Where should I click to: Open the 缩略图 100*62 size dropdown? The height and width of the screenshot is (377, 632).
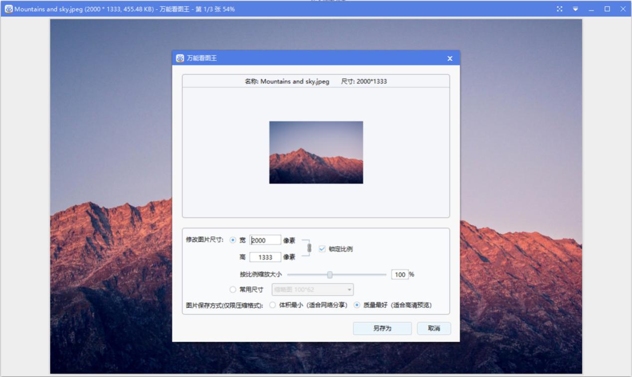click(313, 289)
